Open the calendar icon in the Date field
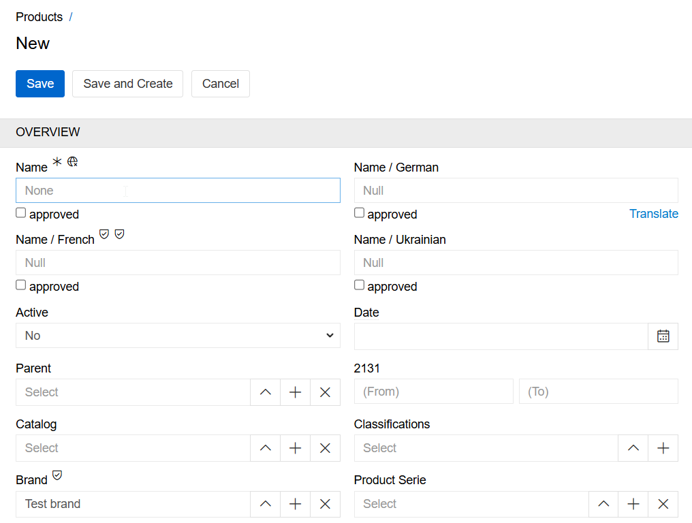 pos(662,336)
